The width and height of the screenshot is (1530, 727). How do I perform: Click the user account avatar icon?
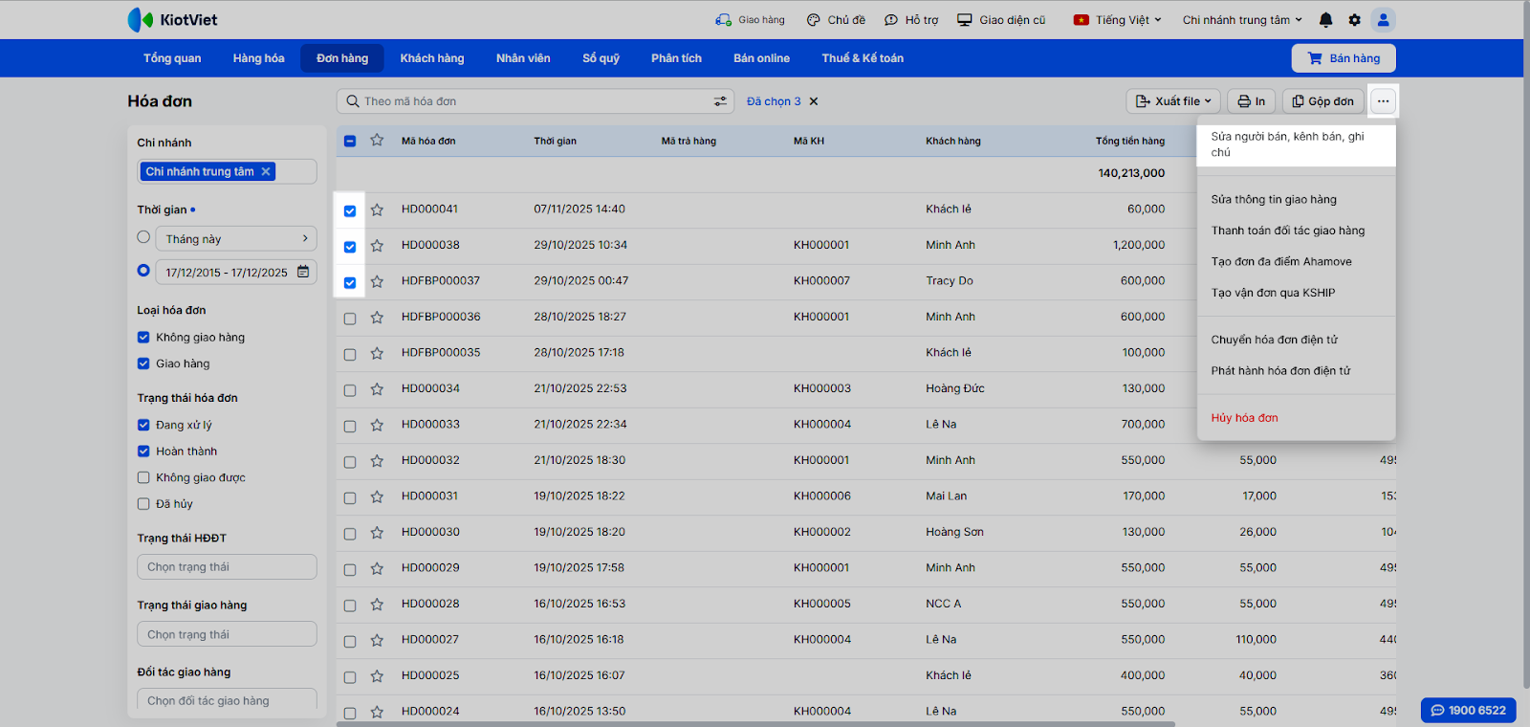1383,20
